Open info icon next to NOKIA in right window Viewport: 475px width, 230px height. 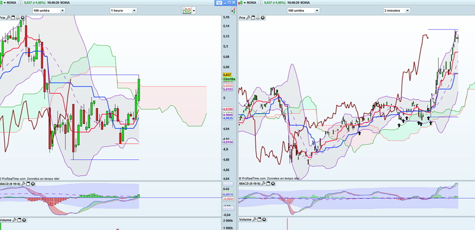pyautogui.click(x=260, y=3)
